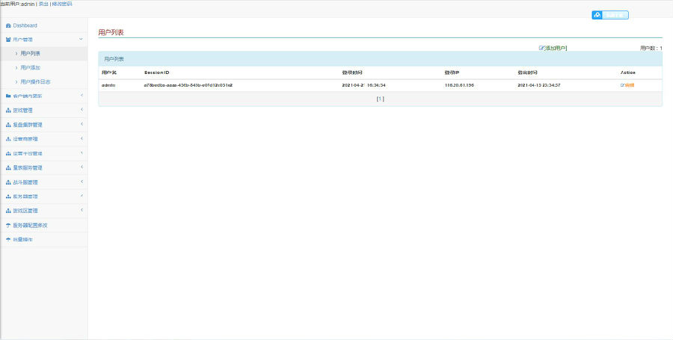Expand the 服务器管理 chevron arrow

tap(81, 197)
